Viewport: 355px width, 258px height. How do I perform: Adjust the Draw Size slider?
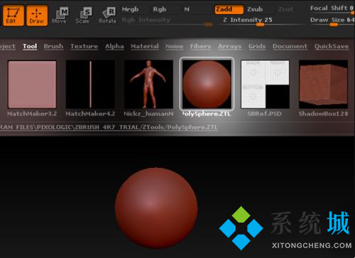coord(332,21)
